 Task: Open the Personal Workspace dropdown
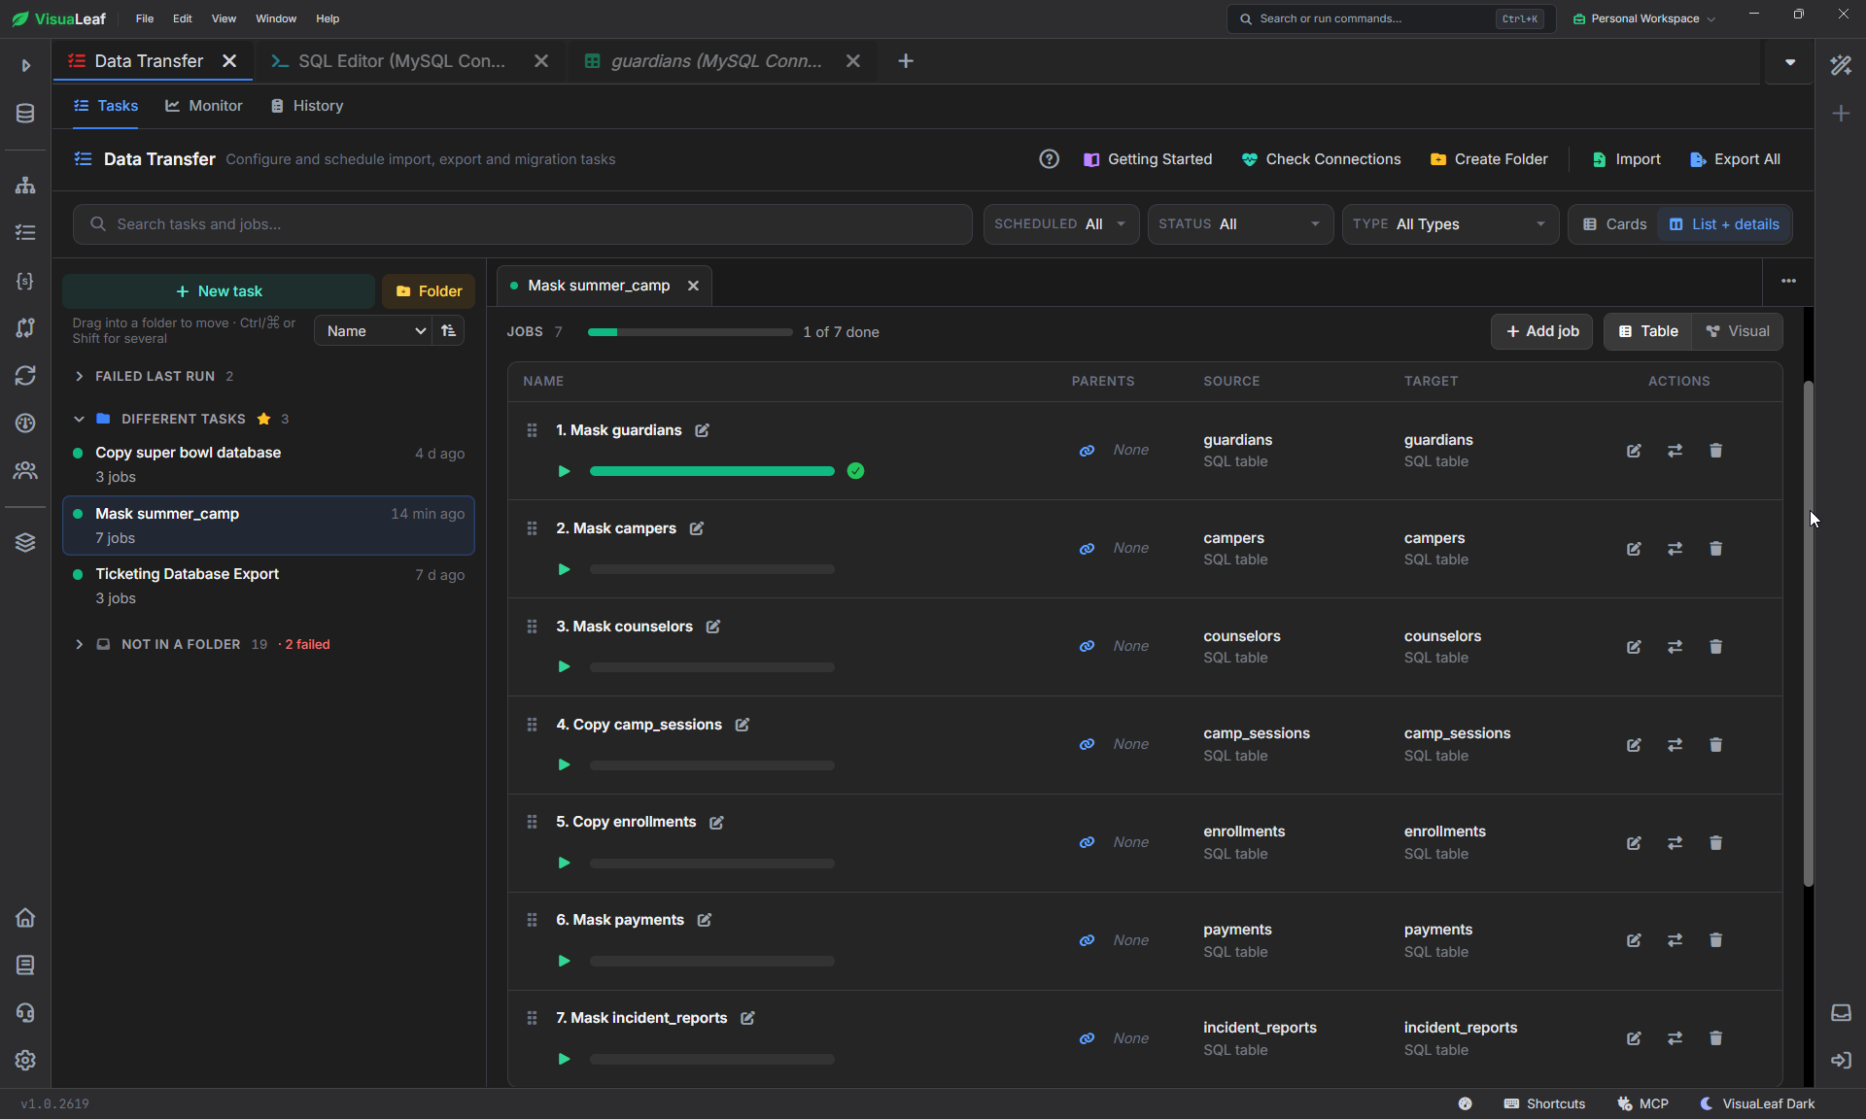(1644, 18)
